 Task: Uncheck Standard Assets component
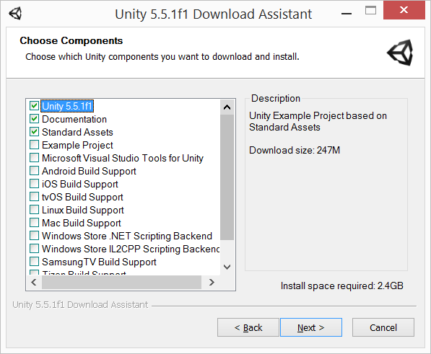coord(34,132)
